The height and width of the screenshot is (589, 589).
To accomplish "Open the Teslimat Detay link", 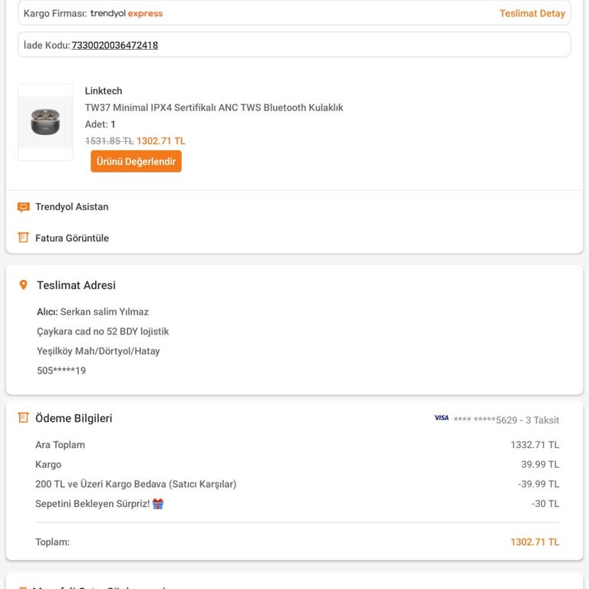I will tap(531, 14).
